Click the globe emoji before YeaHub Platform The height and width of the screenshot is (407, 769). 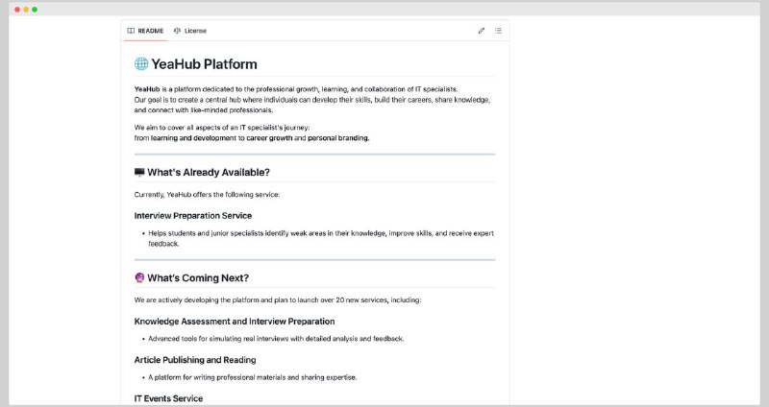(x=141, y=63)
